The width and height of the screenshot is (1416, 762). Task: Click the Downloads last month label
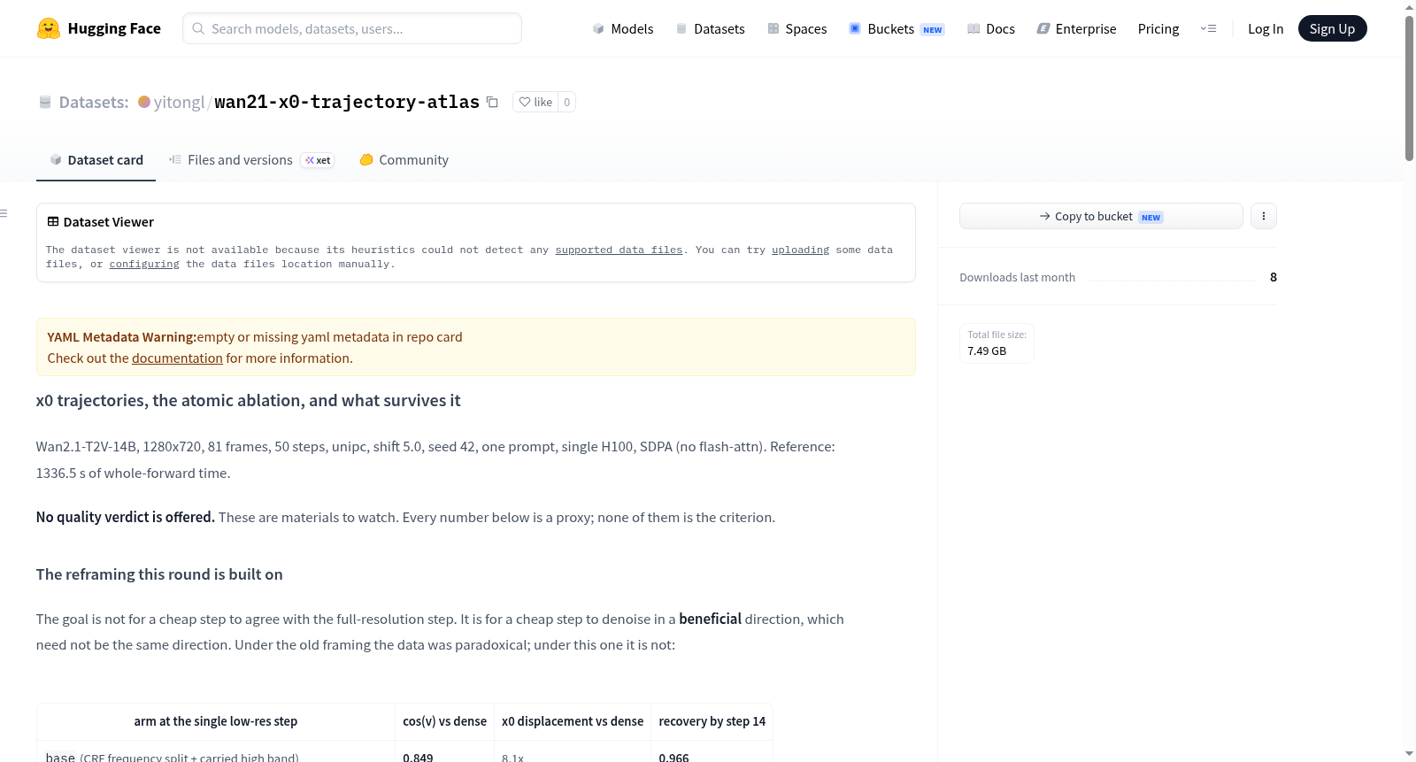[x=1018, y=277]
